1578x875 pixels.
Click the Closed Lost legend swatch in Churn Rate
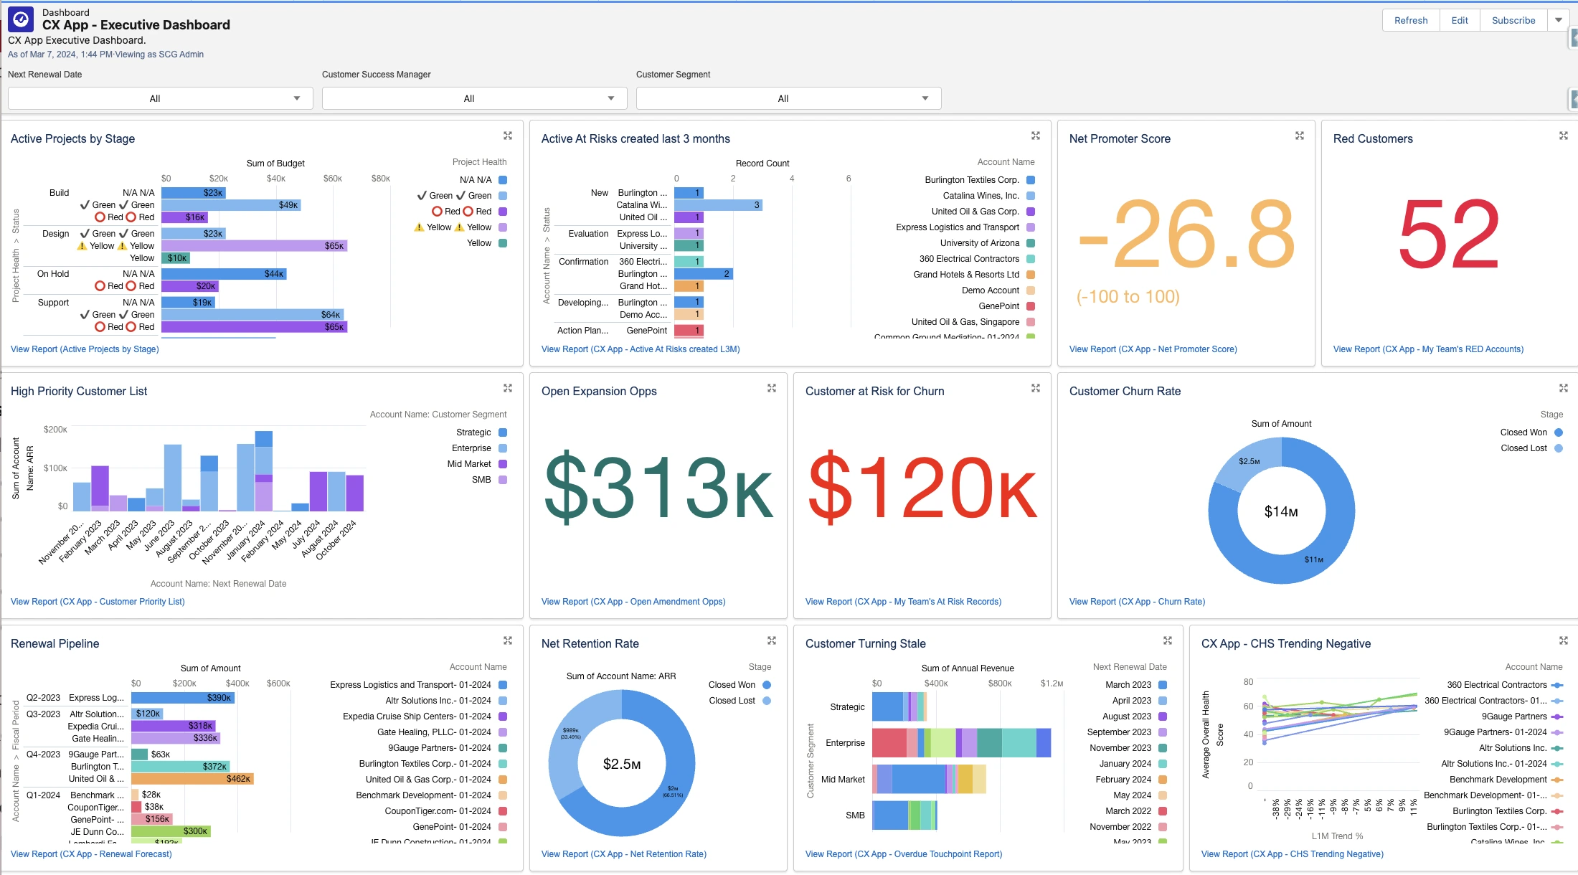[1559, 448]
